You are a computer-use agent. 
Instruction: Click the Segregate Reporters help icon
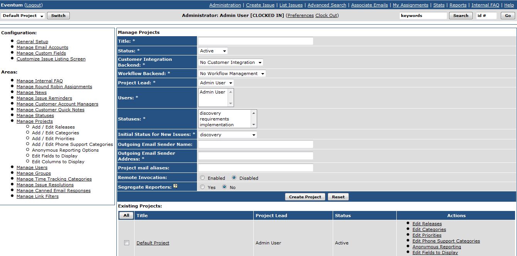tap(175, 186)
